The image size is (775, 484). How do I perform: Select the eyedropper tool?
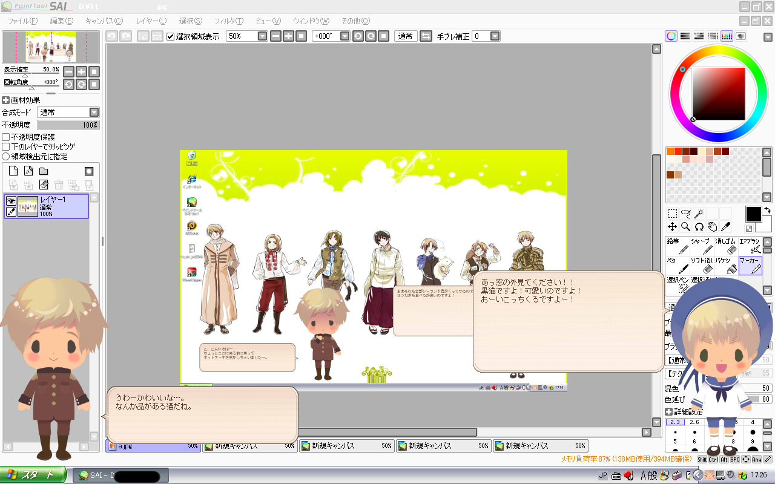[725, 227]
